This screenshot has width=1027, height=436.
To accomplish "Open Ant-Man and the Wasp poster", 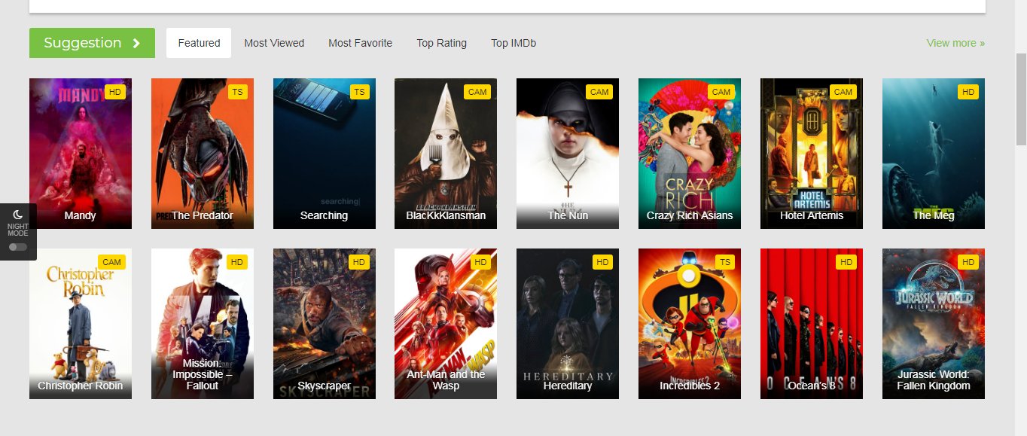I will click(x=446, y=324).
